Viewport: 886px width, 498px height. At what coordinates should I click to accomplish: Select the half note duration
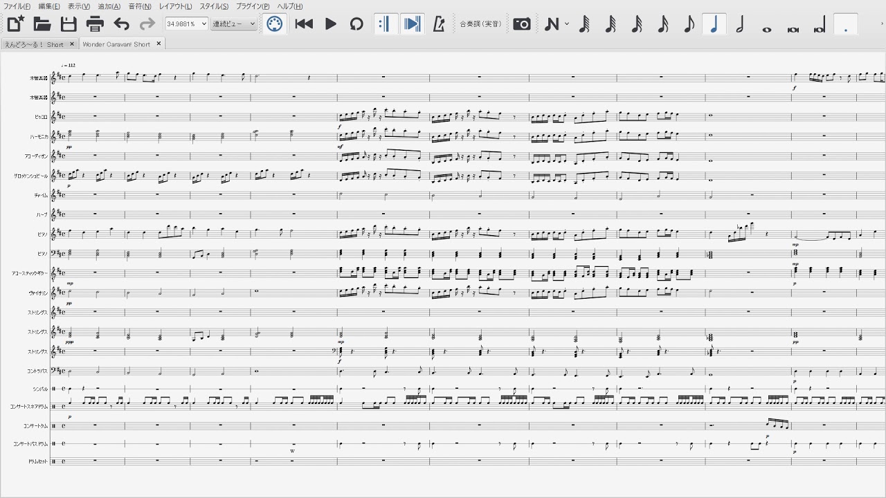pos(740,24)
